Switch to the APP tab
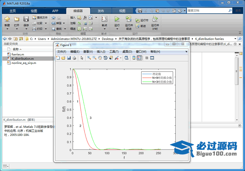The image size is (245, 171). (55, 11)
